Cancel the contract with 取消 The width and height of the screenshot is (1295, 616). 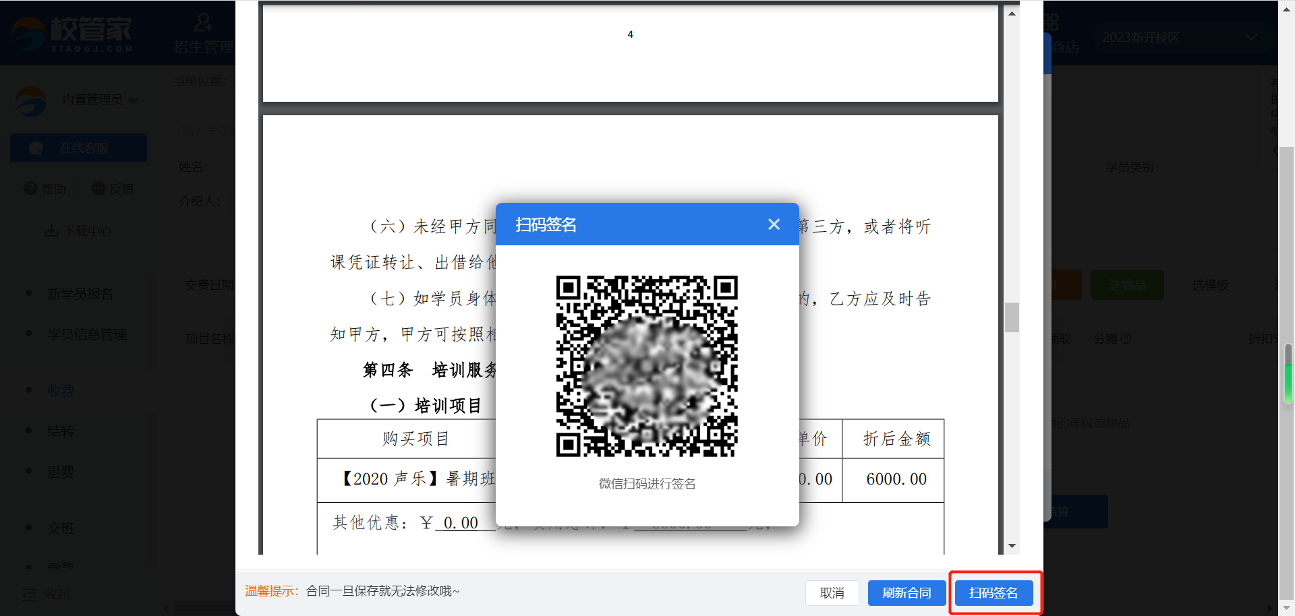point(832,593)
